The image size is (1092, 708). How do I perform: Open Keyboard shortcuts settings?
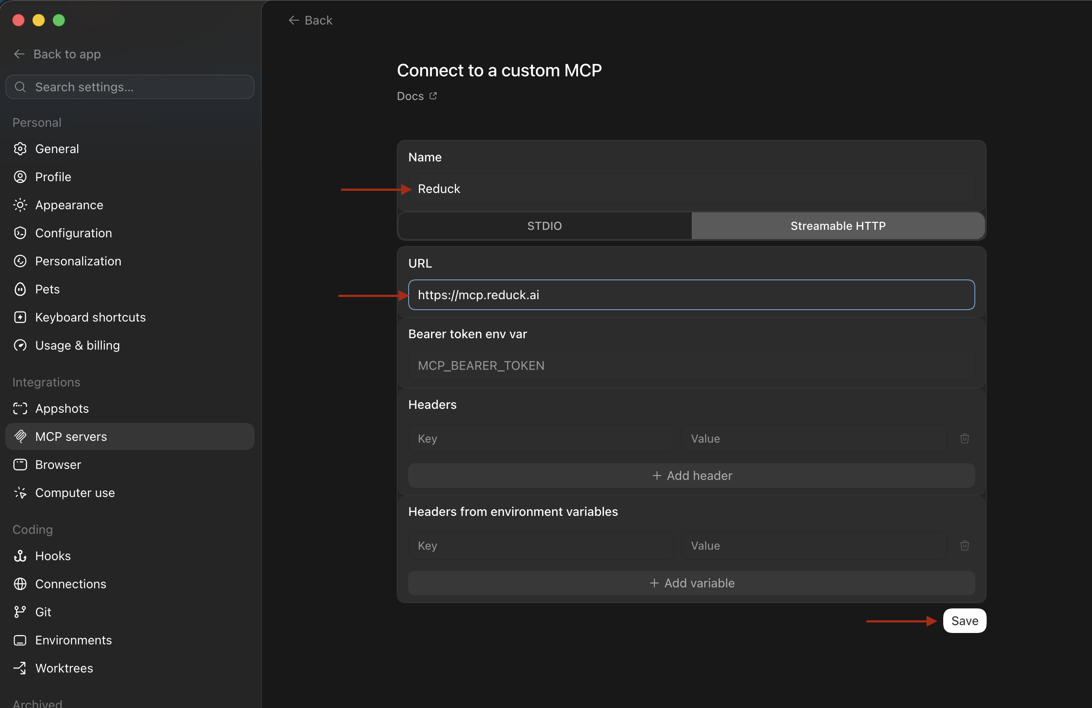130,317
